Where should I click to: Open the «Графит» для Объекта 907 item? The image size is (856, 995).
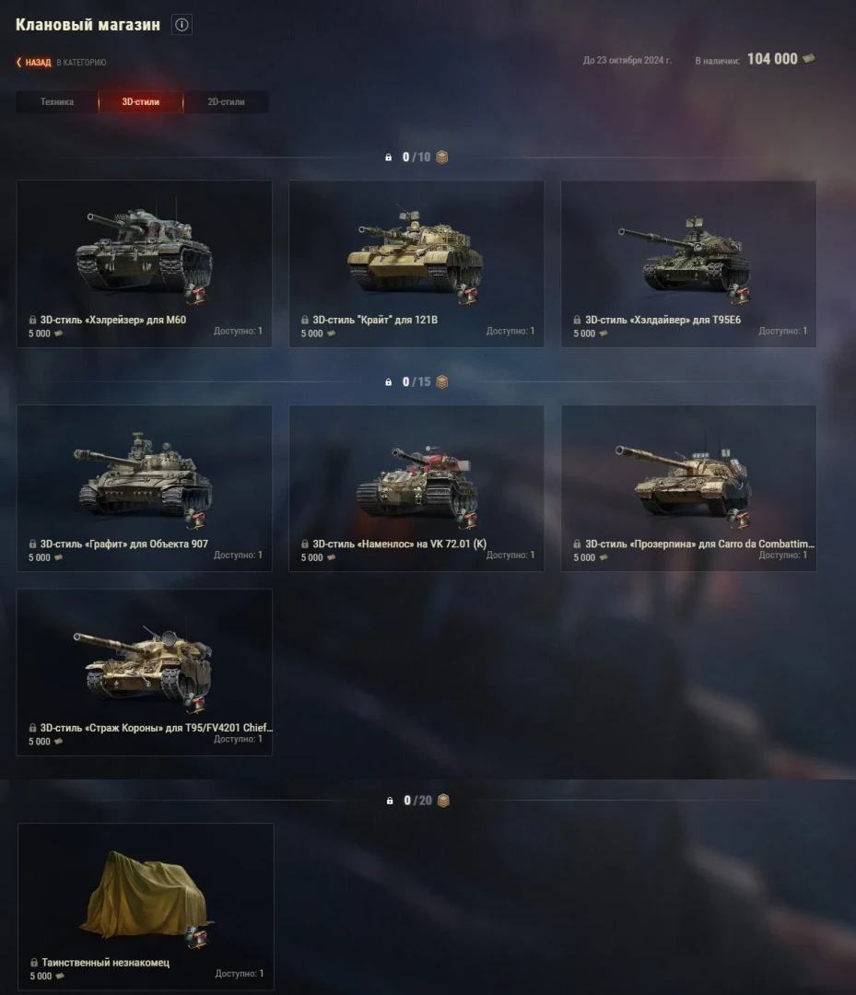click(145, 488)
